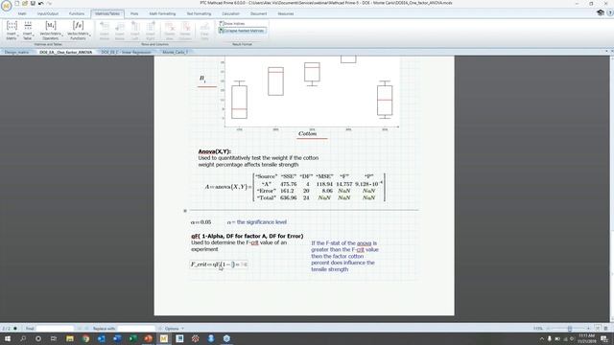Image resolution: width=614 pixels, height=345 pixels.
Task: Click the Cotton axis label on the plot
Action: [307, 134]
